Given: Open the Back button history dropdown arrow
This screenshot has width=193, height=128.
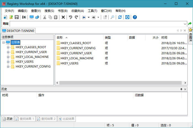Looking at the screenshot, I should click(x=88, y=17).
